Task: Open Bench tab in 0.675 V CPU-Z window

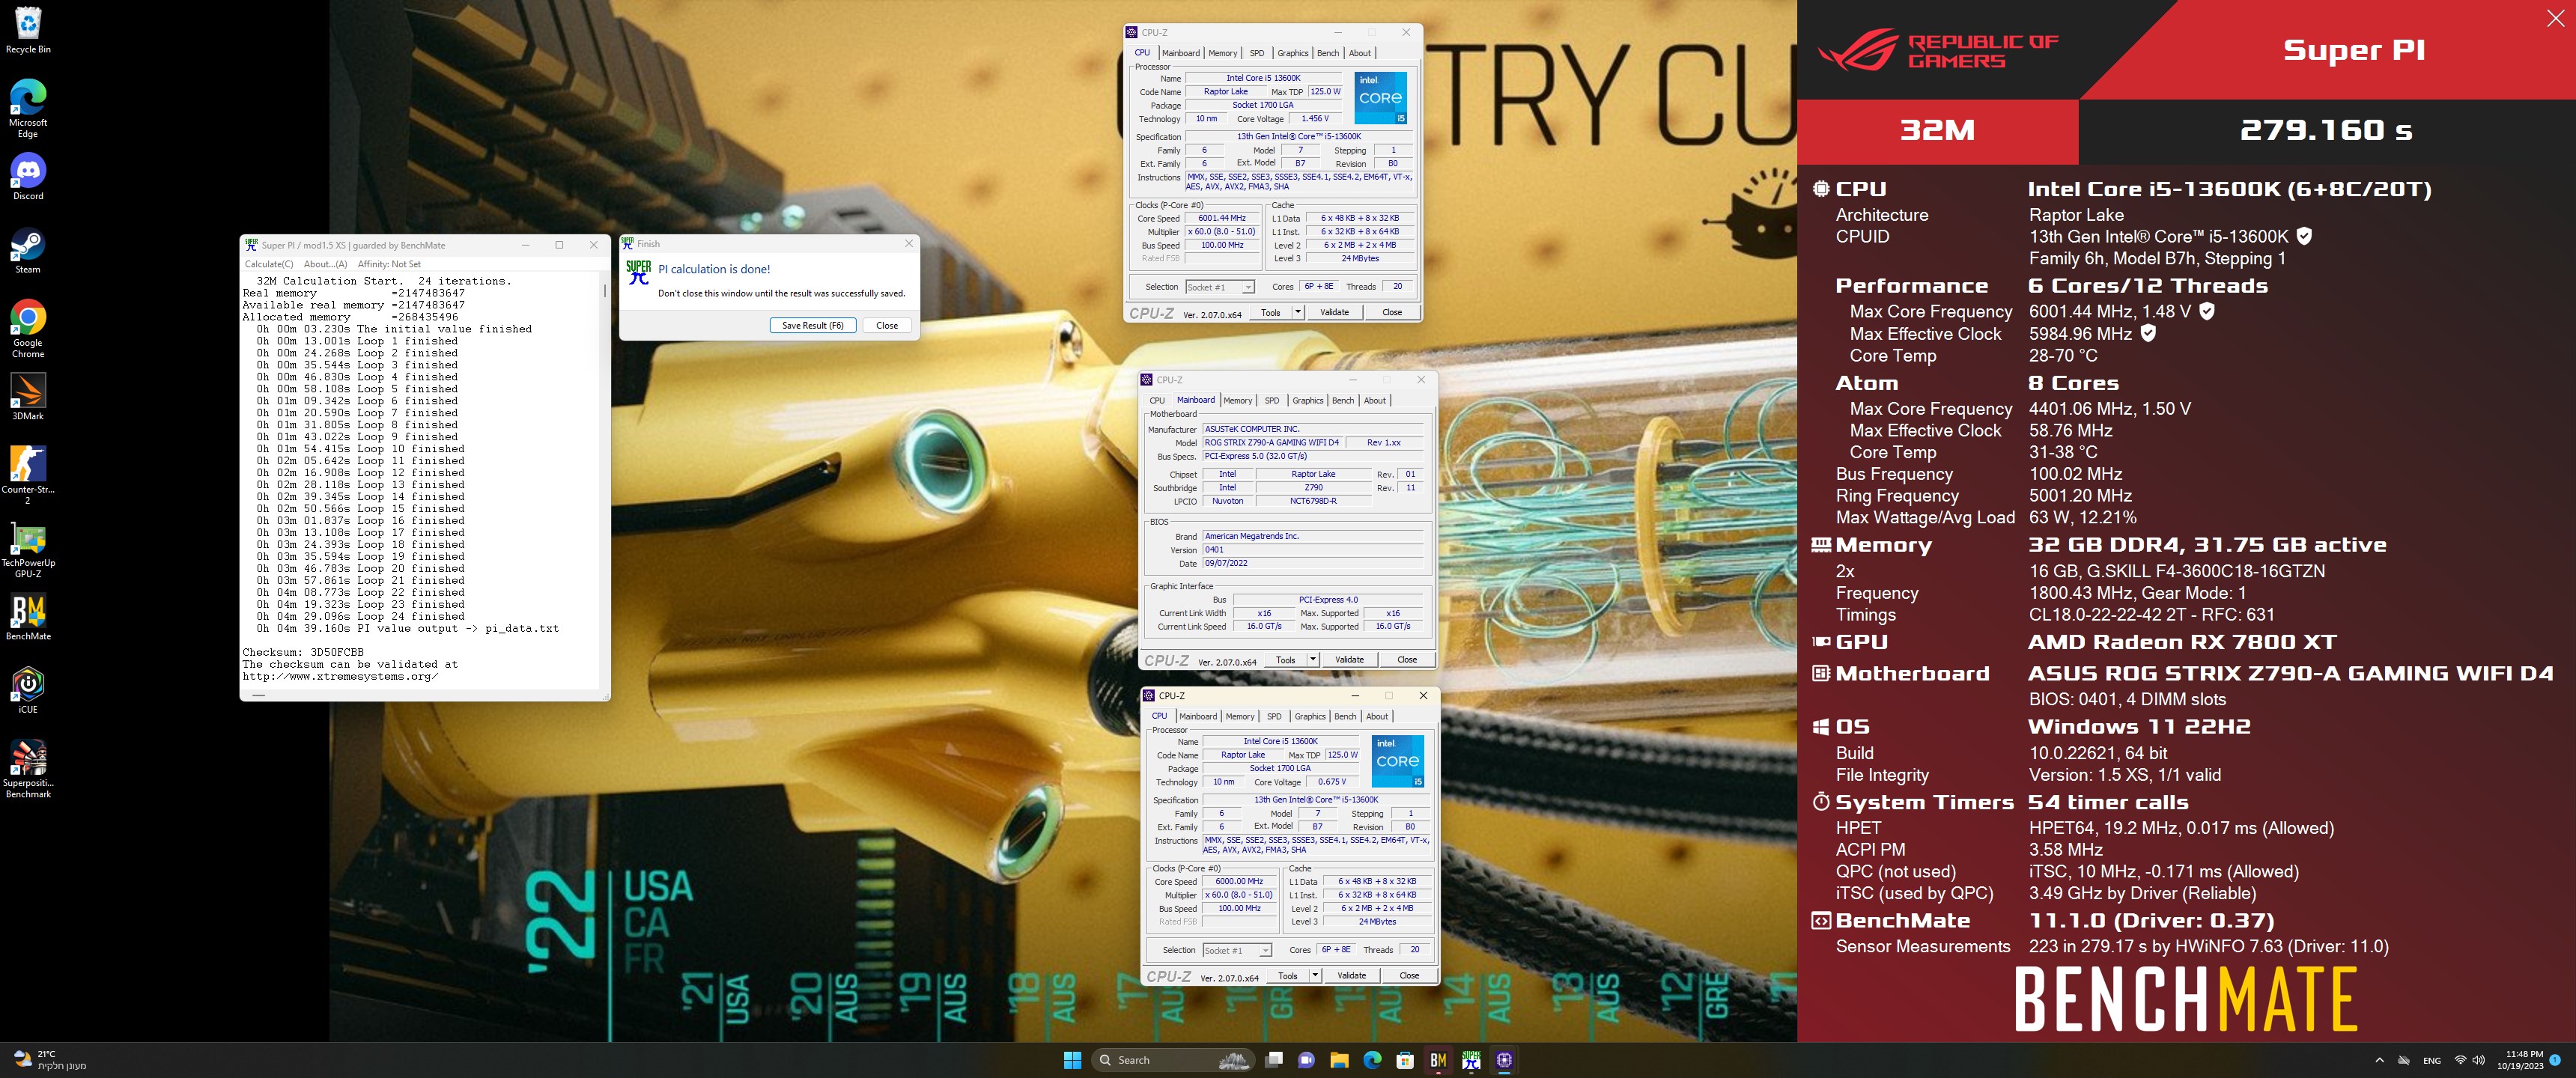Action: pos(1345,717)
